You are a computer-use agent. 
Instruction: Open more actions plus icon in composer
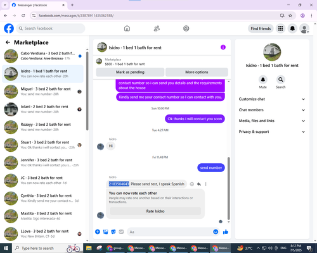(98, 231)
